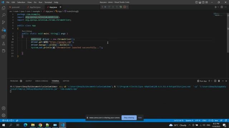Grab the debug toolbar drag handle
The width and height of the screenshot is (229, 128).
(102, 7)
